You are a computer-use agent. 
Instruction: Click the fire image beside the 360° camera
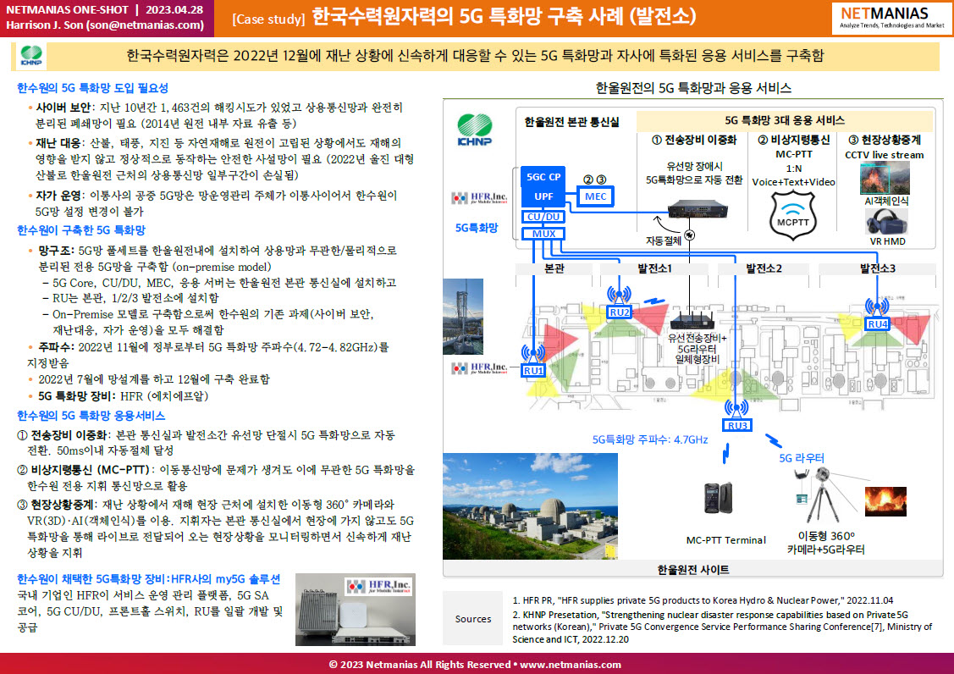[885, 502]
